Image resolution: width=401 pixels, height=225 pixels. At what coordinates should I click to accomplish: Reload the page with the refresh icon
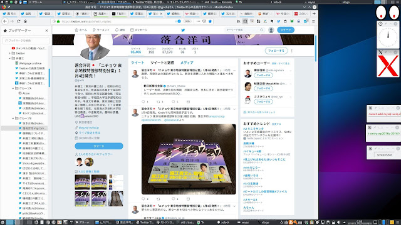click(18, 21)
